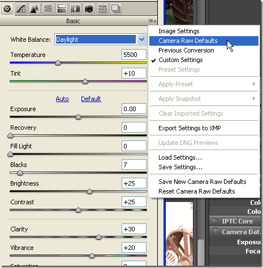Open the Detail panel triangles icon

(x=35, y=9)
